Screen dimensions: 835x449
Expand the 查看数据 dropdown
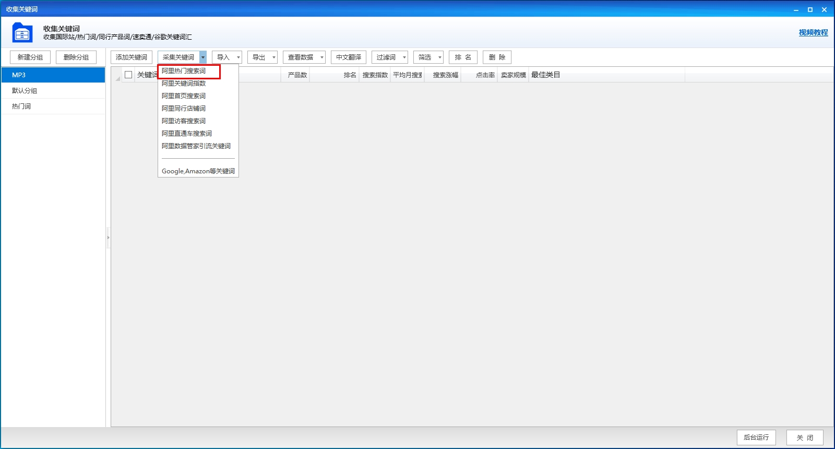click(321, 57)
